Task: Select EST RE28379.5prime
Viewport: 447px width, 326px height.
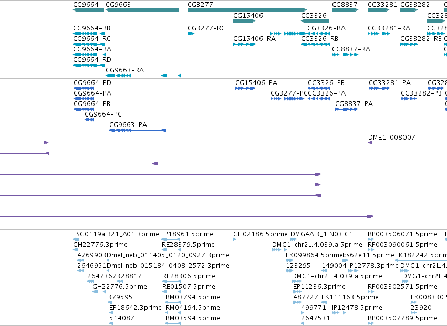Action: pos(188,245)
